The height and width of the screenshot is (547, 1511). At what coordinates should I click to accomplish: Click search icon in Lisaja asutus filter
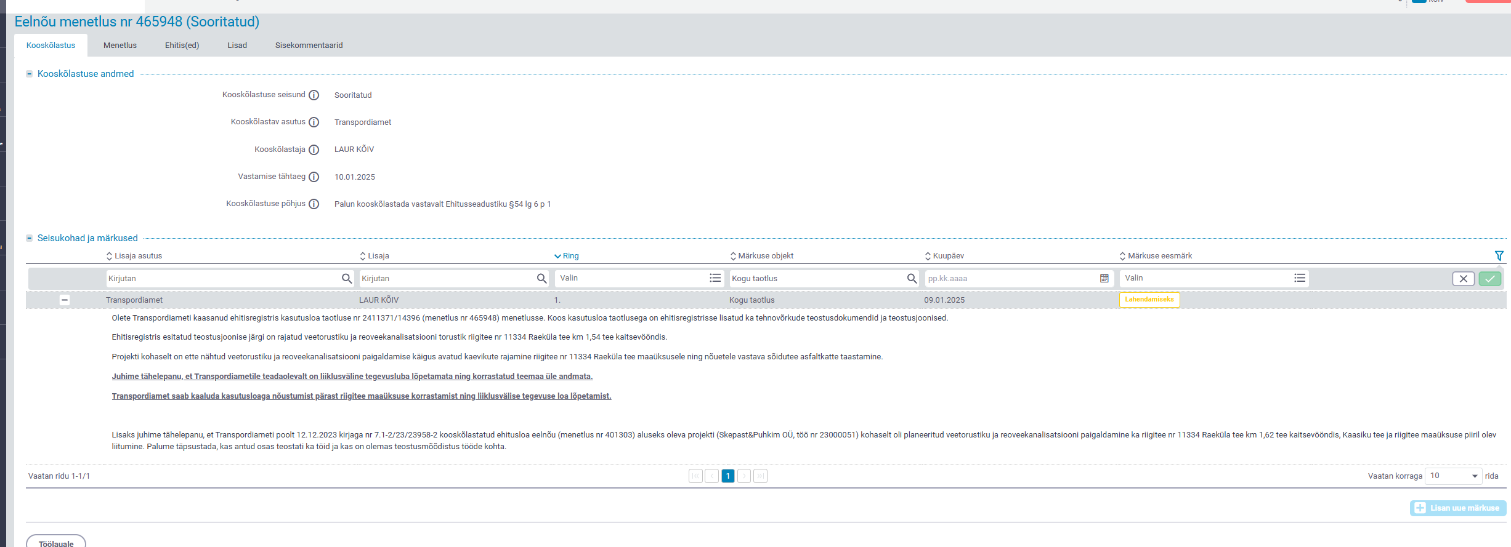[347, 278]
